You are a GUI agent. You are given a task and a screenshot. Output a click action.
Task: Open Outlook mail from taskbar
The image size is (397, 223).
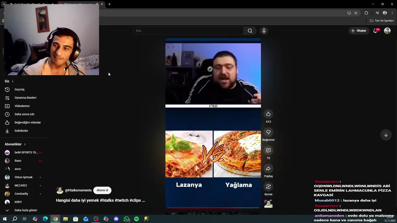click(86, 219)
